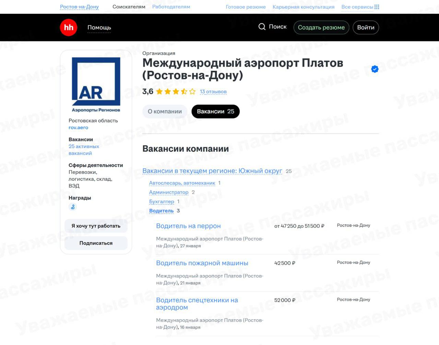This screenshot has height=345, width=439.
Task: Click the company name heading
Action: (x=243, y=69)
